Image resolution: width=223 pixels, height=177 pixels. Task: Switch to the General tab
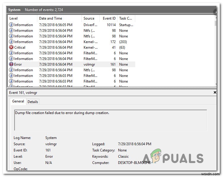[18, 101]
